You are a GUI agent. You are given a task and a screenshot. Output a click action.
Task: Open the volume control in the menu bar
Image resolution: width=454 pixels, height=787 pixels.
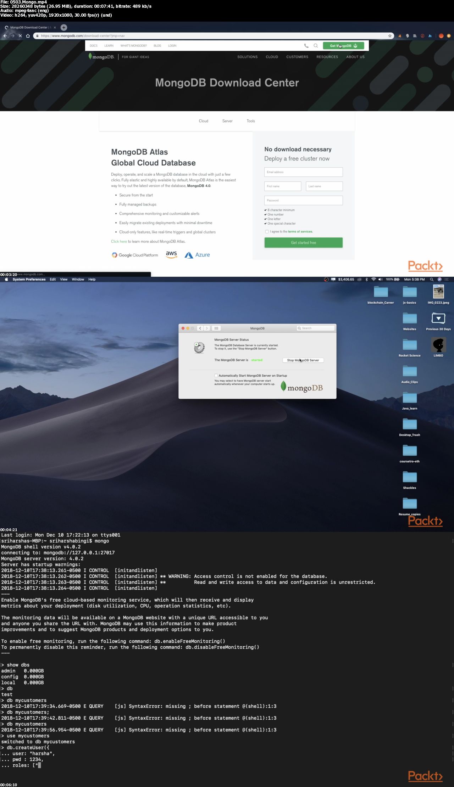pyautogui.click(x=381, y=279)
